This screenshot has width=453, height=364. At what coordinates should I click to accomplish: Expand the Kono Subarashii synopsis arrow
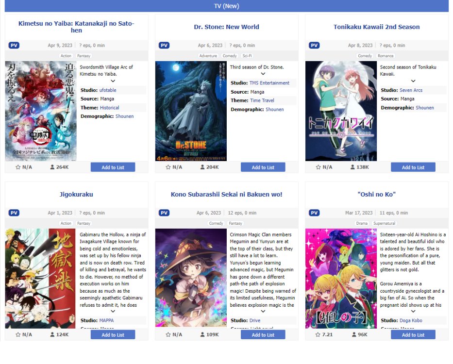coord(263,311)
